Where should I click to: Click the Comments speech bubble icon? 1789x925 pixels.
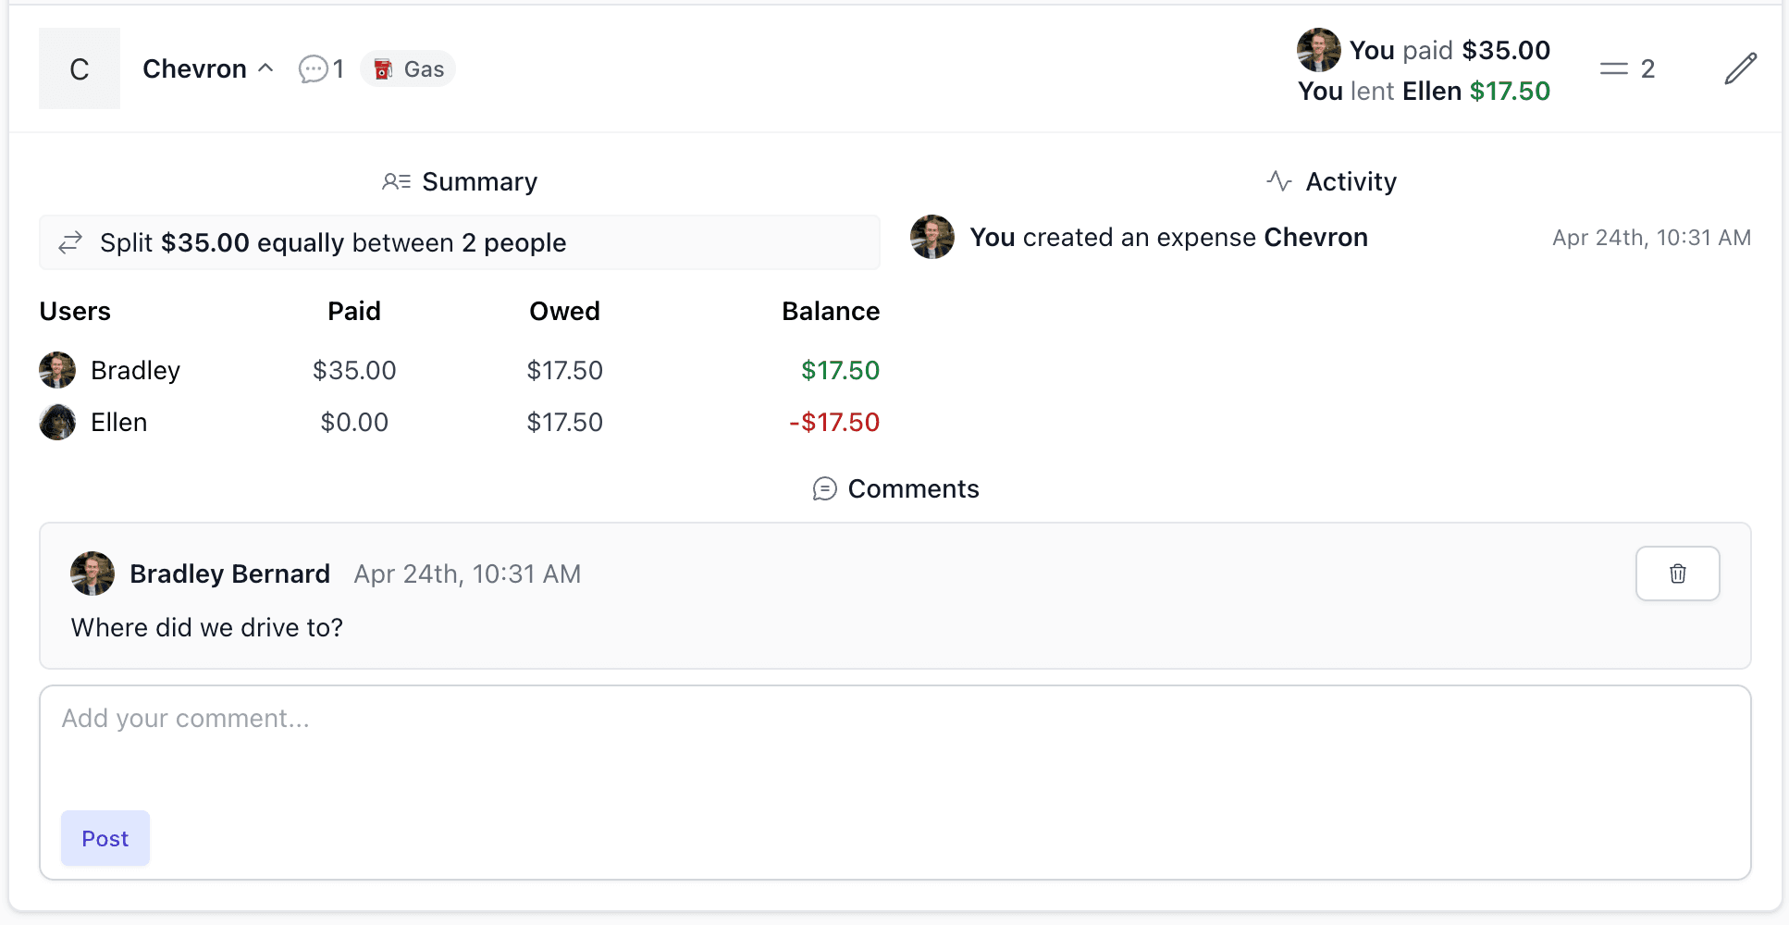(x=824, y=488)
